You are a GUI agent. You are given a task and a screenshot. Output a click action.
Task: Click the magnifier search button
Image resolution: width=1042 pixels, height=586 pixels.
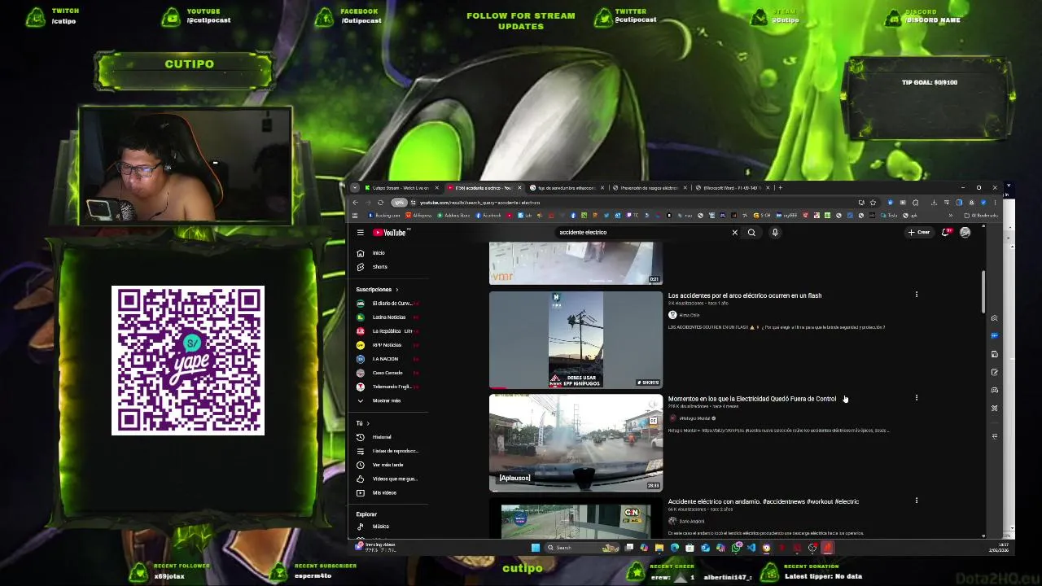tap(751, 233)
